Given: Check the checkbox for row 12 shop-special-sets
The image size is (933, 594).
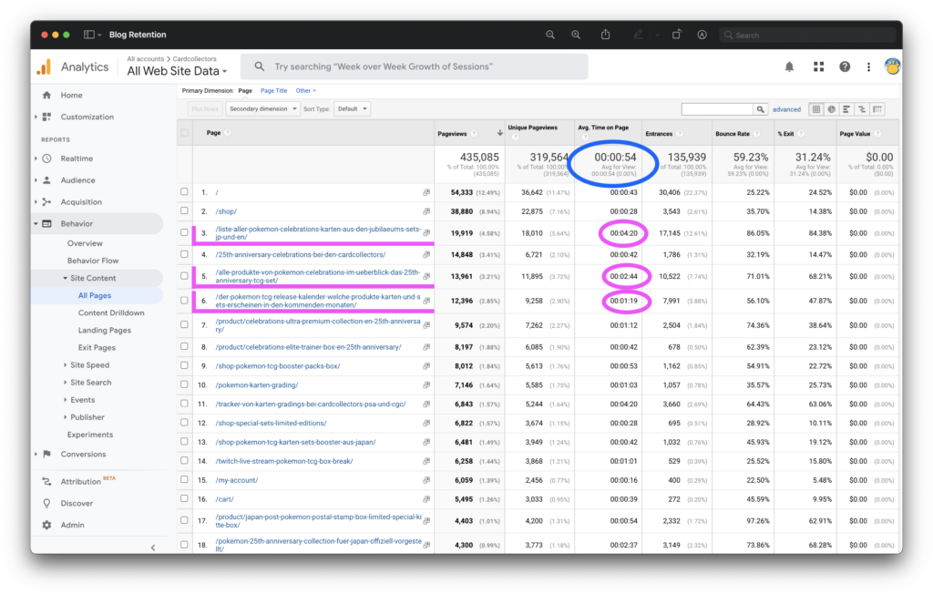Looking at the screenshot, I should (184, 423).
